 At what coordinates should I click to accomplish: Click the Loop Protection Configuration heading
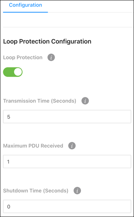[x=47, y=42]
